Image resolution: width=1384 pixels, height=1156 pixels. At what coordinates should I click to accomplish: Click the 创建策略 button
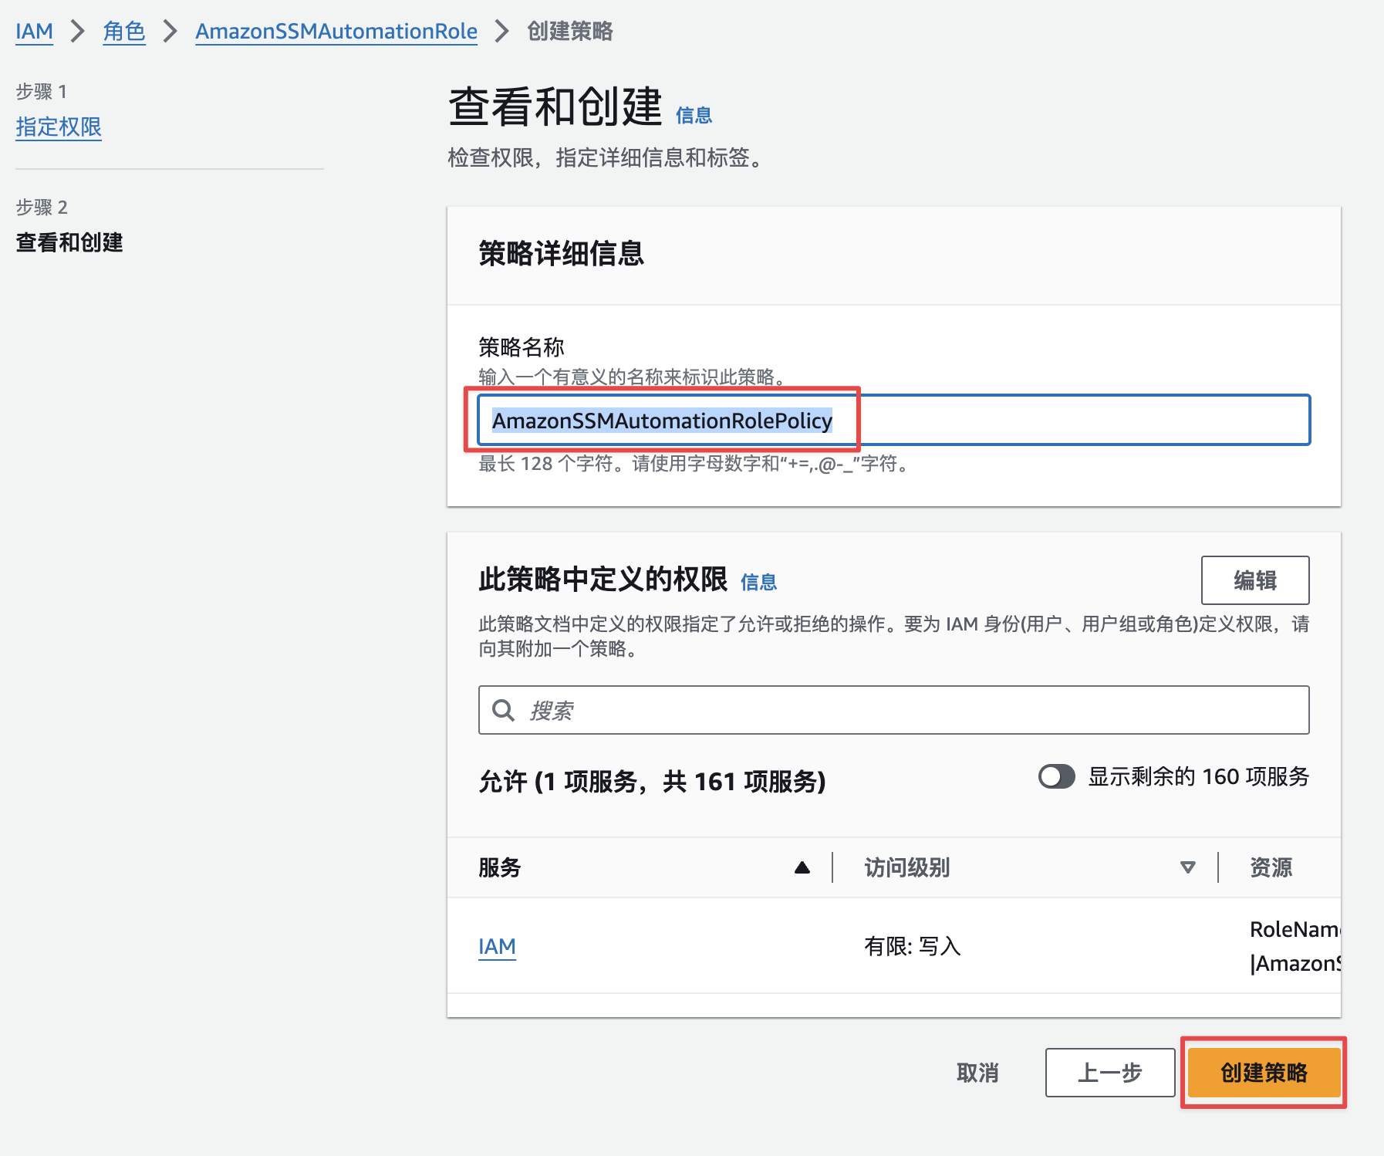pyautogui.click(x=1264, y=1073)
